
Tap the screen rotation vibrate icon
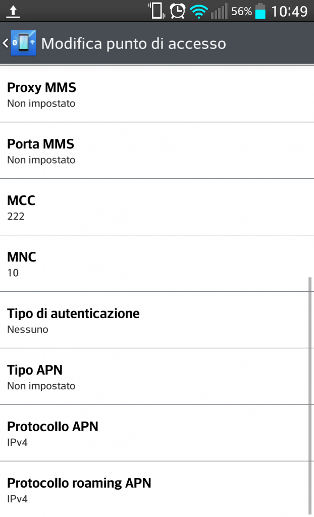click(x=157, y=11)
